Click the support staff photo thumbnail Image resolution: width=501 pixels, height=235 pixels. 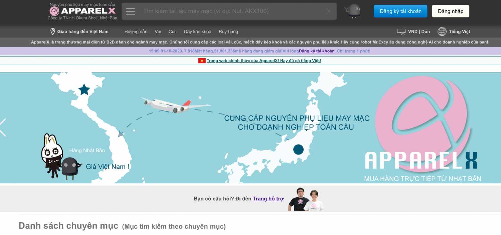pyautogui.click(x=306, y=199)
